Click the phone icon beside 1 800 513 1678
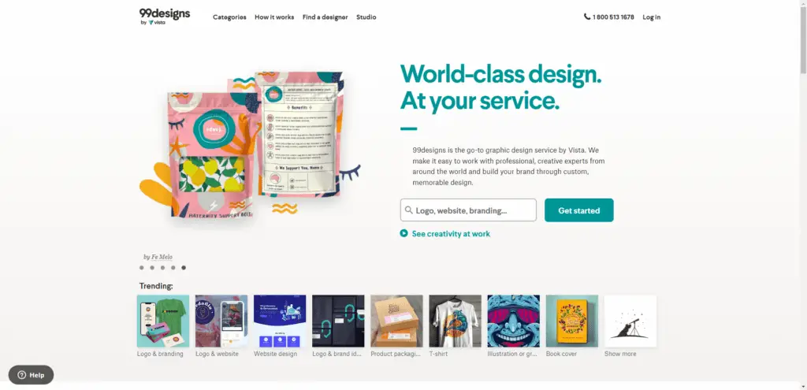807x390 pixels. coord(586,17)
